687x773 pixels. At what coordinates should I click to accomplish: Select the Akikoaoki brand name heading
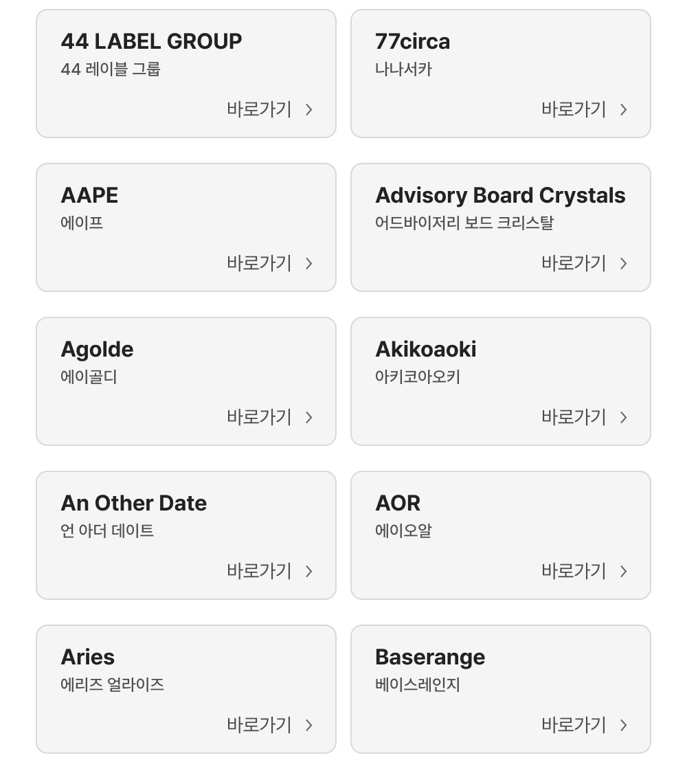(x=425, y=349)
